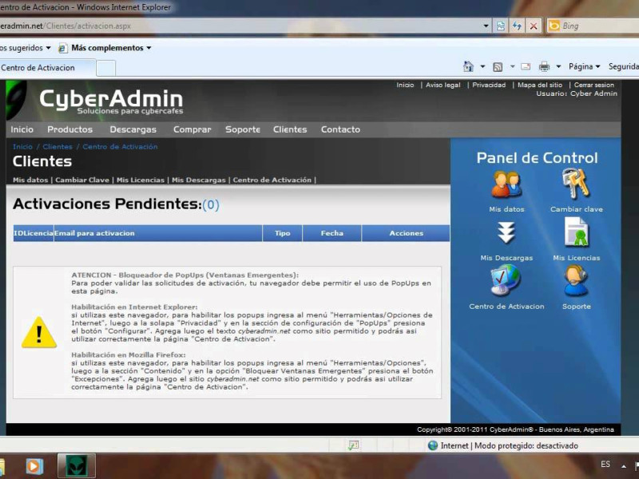
Task: Click the refresh page icon
Action: tap(517, 26)
